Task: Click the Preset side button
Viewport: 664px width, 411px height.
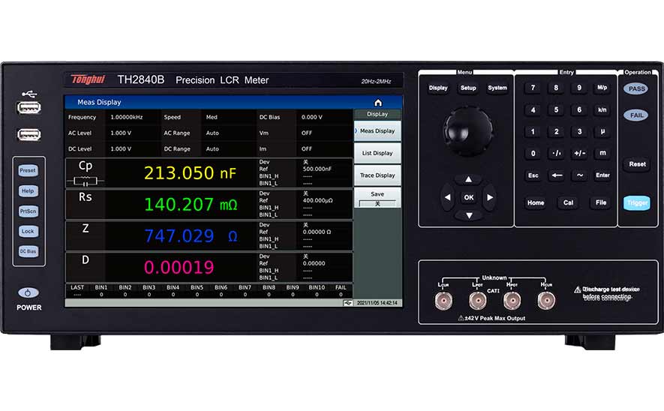Action: [29, 170]
